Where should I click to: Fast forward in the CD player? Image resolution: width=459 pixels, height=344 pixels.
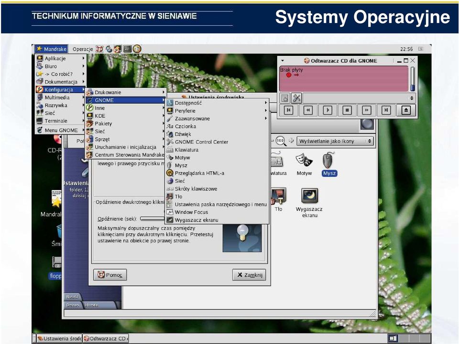click(x=366, y=110)
